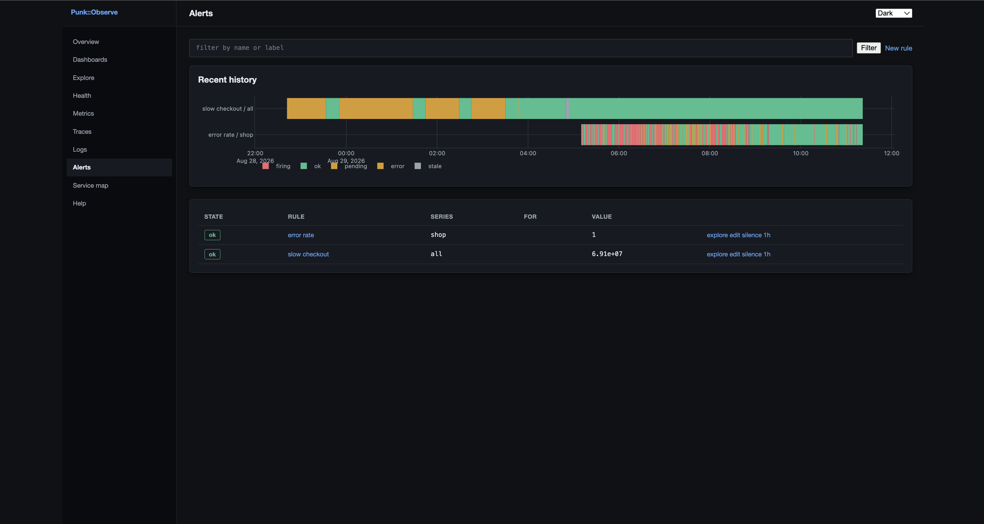Click the 10:00 axis label
The height and width of the screenshot is (524, 984).
click(x=801, y=153)
